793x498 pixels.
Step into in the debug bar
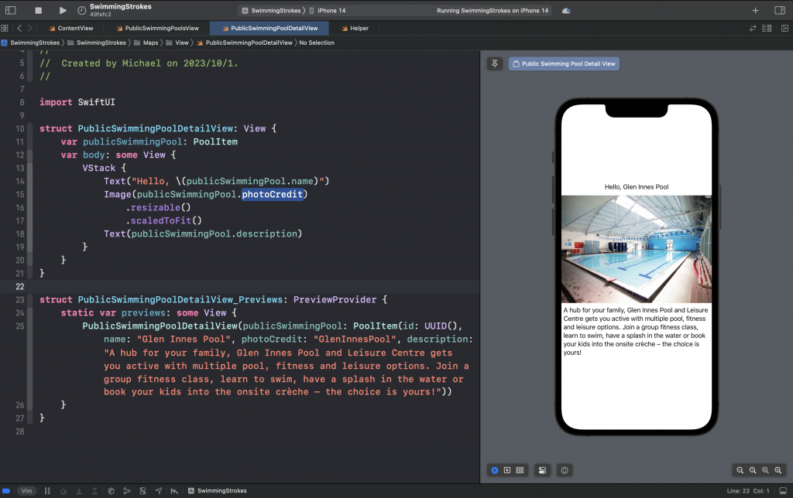79,491
